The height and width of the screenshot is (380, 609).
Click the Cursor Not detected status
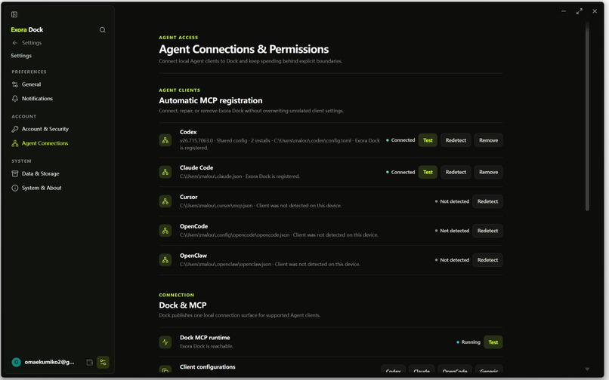click(x=452, y=201)
